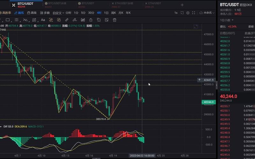Pick the brush pen drawing tool
255x159 pixels.
click(x=75, y=20)
